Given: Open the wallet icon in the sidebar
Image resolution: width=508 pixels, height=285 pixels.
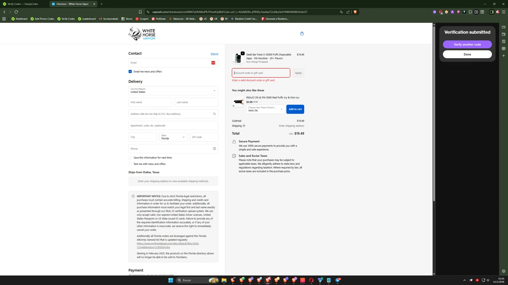Looking at the screenshot, I should click(x=504, y=34).
